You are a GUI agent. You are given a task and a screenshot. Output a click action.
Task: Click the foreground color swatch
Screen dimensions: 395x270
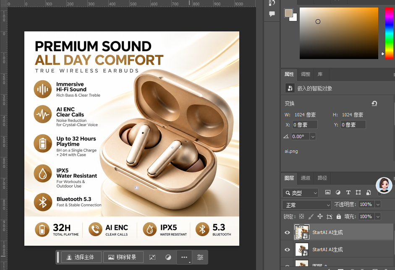coord(289,13)
